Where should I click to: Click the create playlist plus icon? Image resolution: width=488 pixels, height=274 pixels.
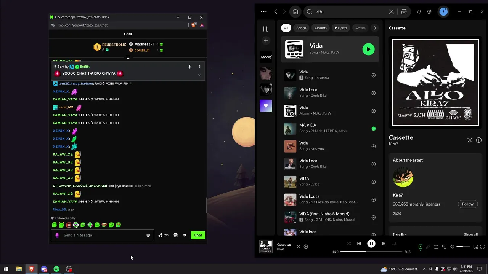(x=266, y=41)
